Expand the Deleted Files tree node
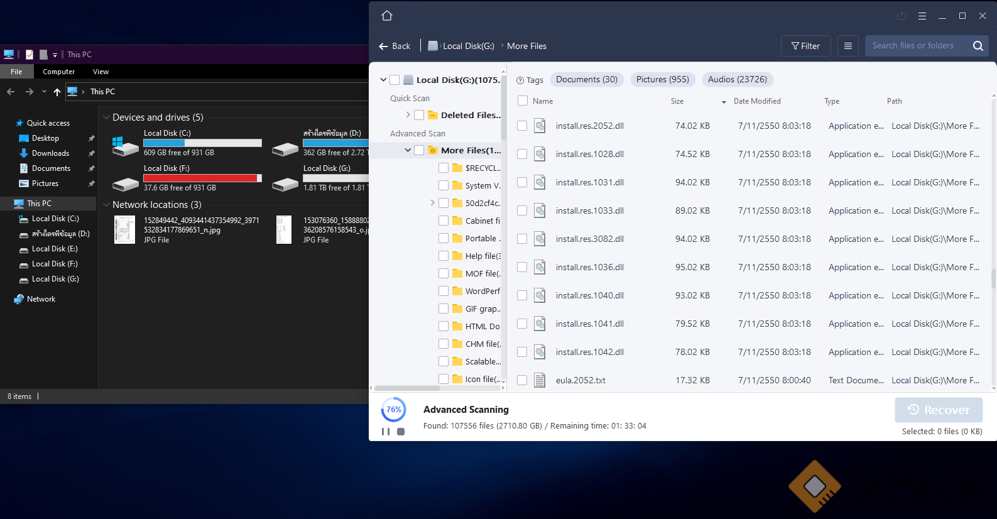This screenshot has width=997, height=519. coord(408,115)
